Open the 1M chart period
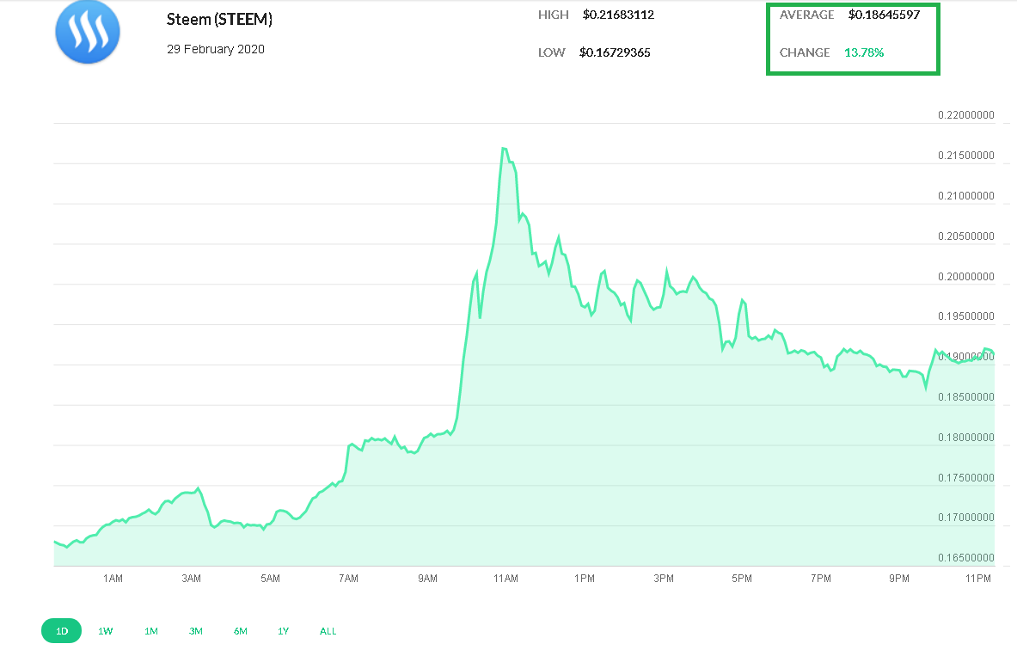The height and width of the screenshot is (656, 1017). click(150, 630)
